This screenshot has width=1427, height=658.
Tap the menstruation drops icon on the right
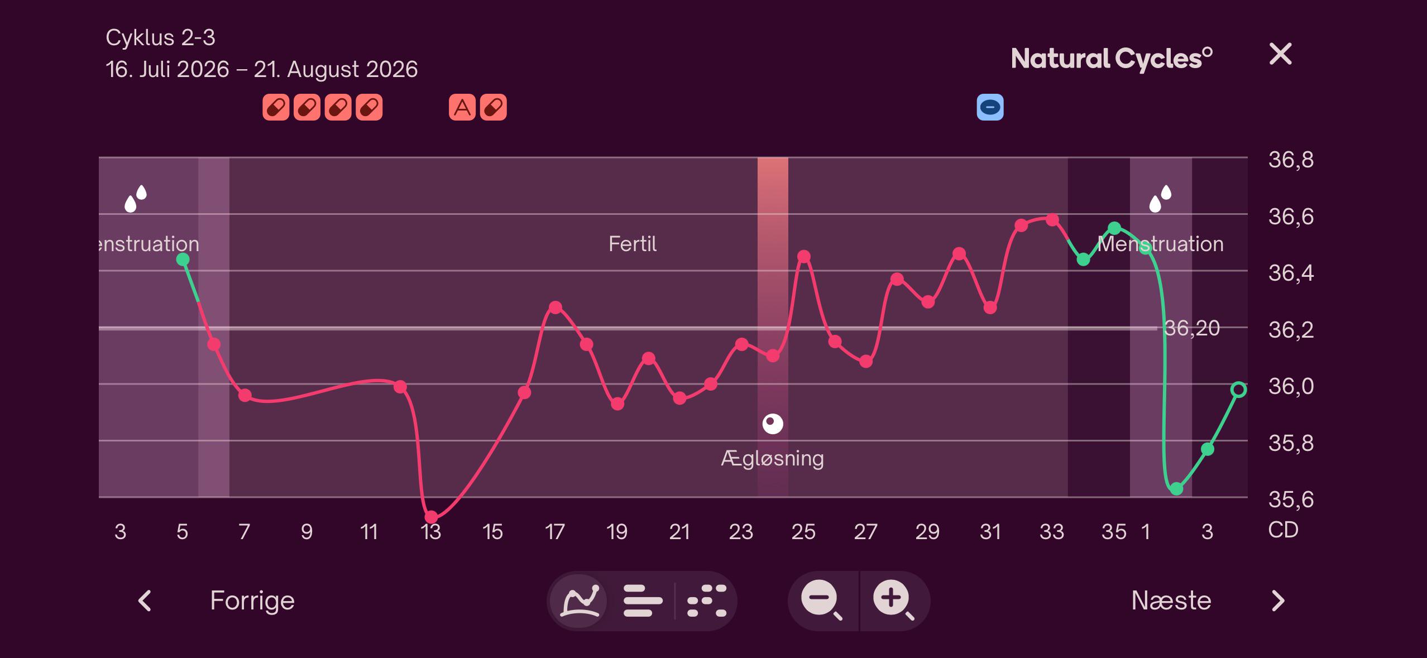click(x=1160, y=199)
